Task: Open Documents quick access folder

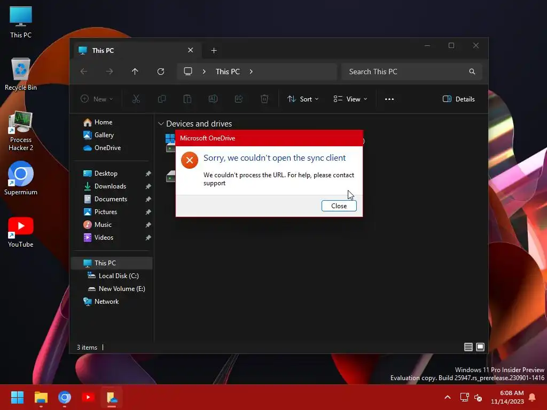Action: pos(111,199)
